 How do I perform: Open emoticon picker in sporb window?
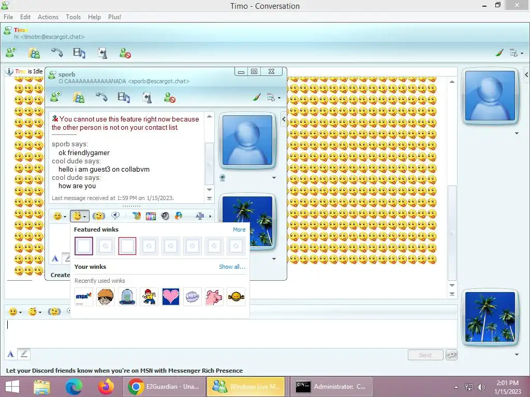[x=60, y=216]
